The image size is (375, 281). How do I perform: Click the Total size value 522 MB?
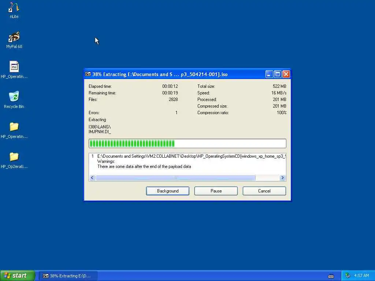[279, 86]
